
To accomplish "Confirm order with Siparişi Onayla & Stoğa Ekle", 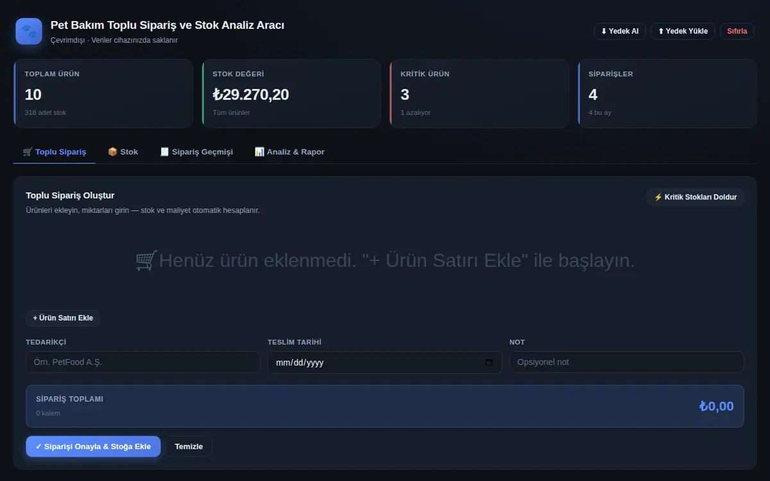I will tap(93, 446).
